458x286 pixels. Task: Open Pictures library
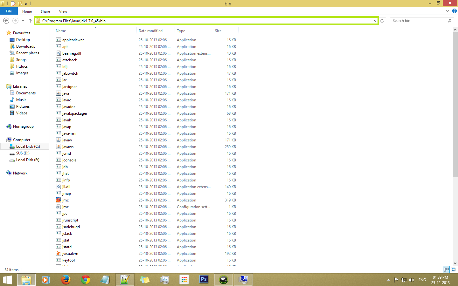23,106
